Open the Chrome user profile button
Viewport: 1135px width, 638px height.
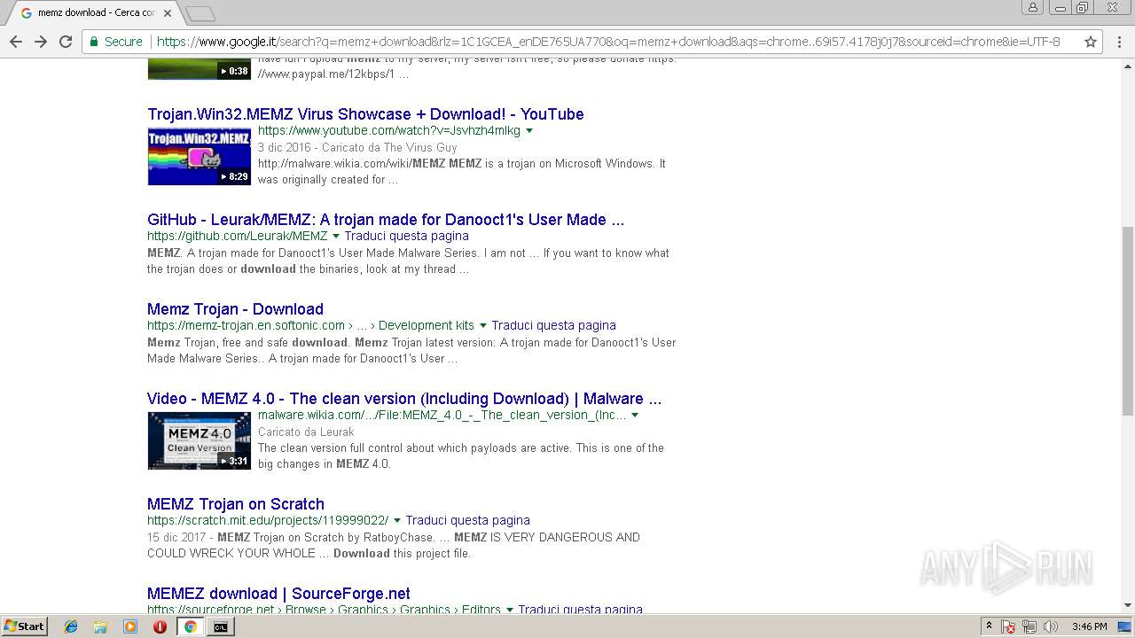pos(1032,8)
